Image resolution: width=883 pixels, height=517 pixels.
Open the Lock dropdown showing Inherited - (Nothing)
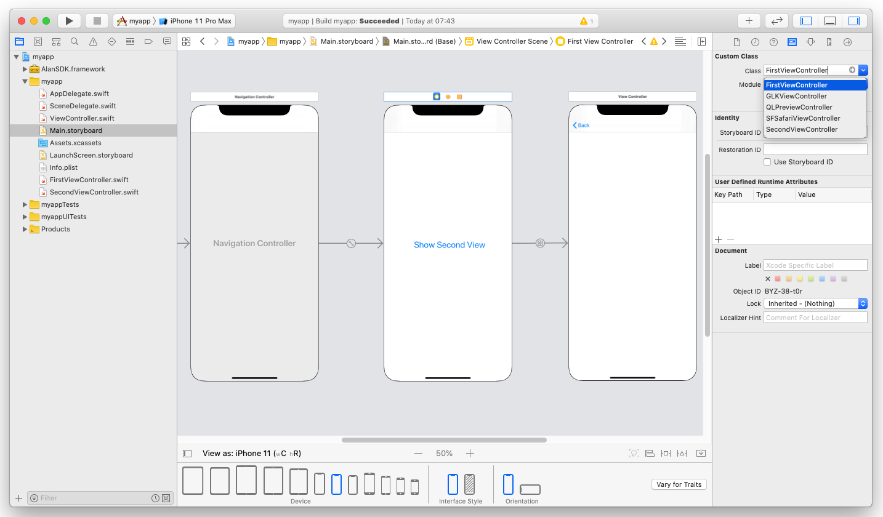[x=814, y=303]
